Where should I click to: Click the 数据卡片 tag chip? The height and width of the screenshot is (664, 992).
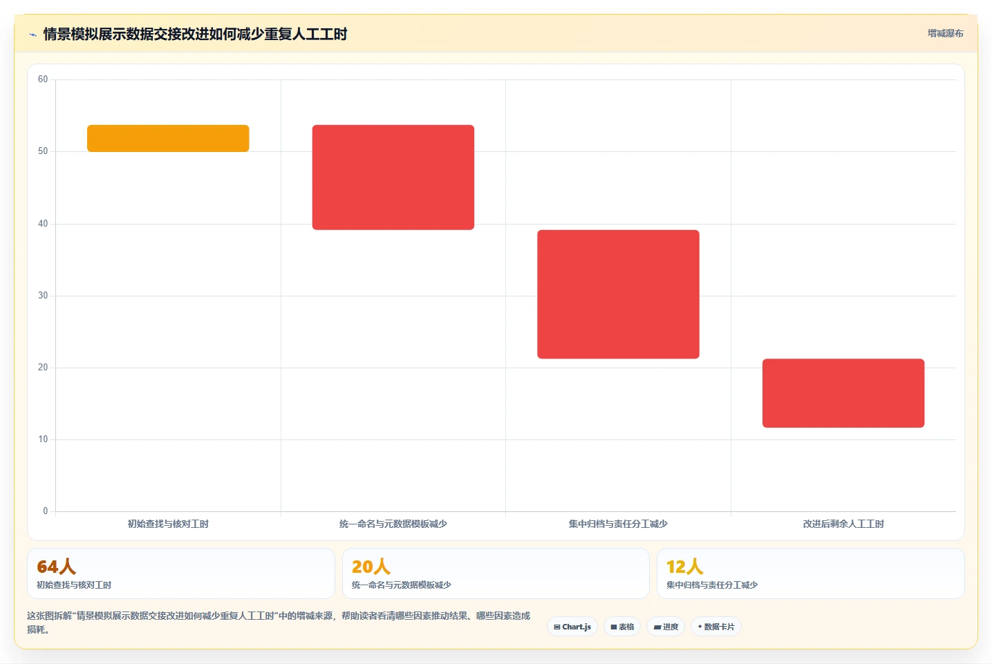(x=716, y=627)
